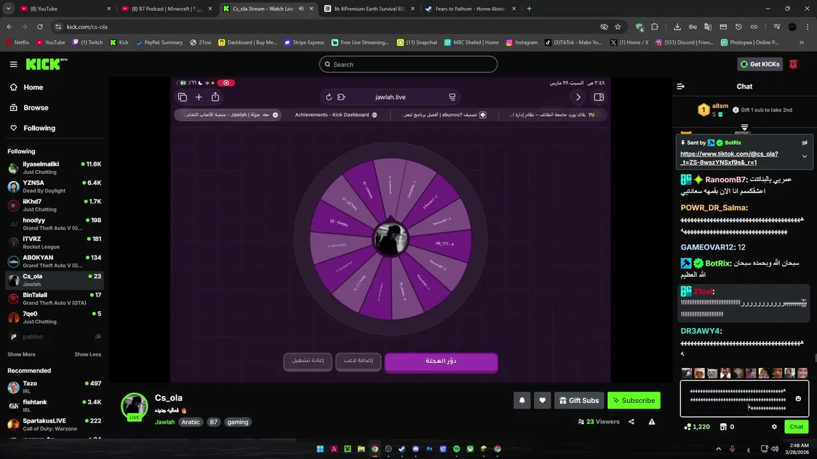Open Windows Start menu
817x459 pixels.
[x=320, y=449]
